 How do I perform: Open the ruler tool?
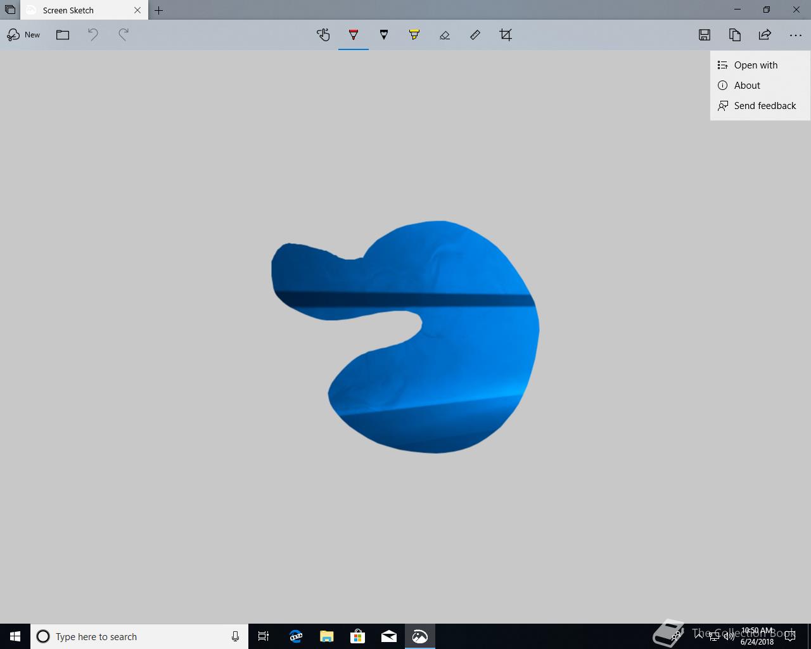(475, 35)
